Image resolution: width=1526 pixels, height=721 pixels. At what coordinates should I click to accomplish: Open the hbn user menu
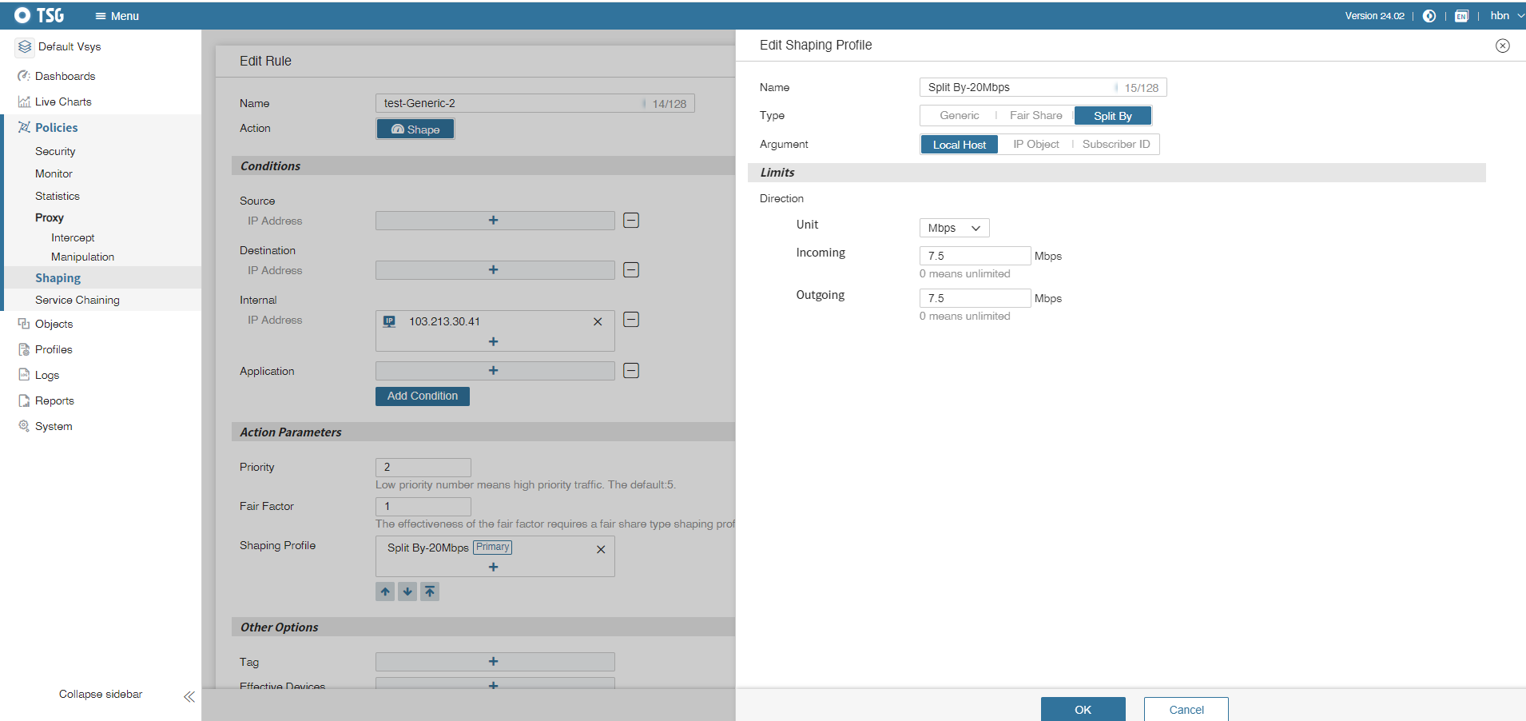1505,16
